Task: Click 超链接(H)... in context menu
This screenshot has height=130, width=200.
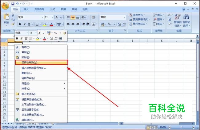Action: tap(41, 120)
